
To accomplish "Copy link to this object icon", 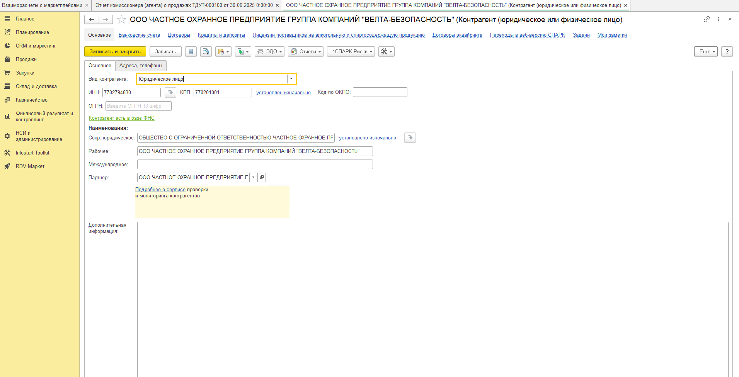I will coord(707,19).
